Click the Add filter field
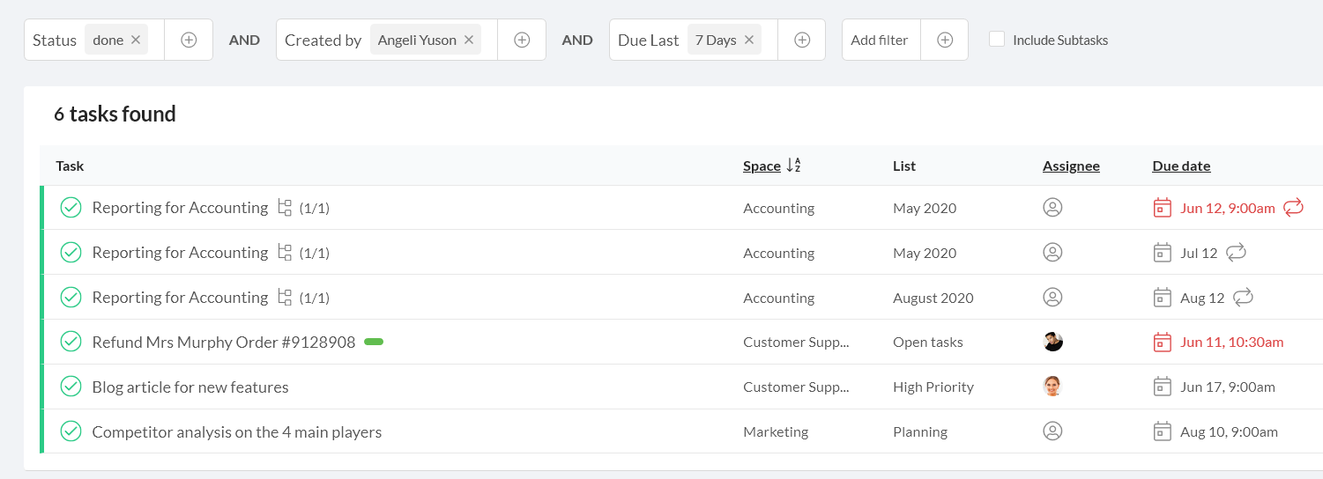 (880, 40)
